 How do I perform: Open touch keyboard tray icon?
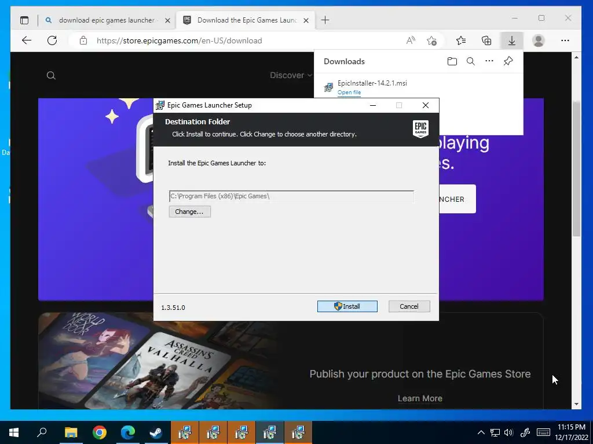(x=543, y=432)
